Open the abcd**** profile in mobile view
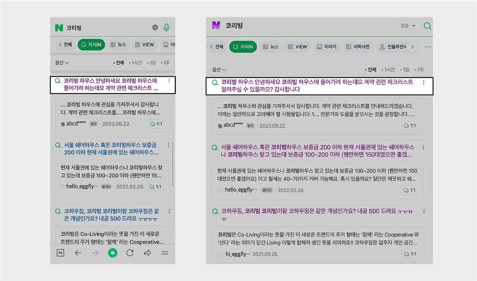The height and width of the screenshot is (281, 477). click(73, 124)
